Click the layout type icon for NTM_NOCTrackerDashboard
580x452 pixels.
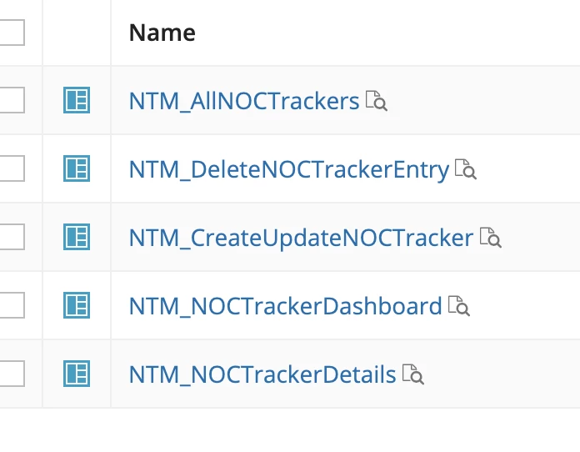77,305
